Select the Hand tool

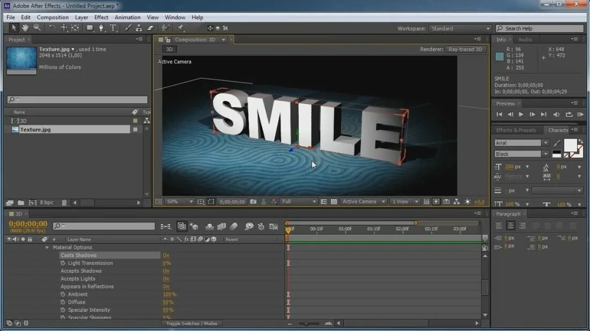25,28
